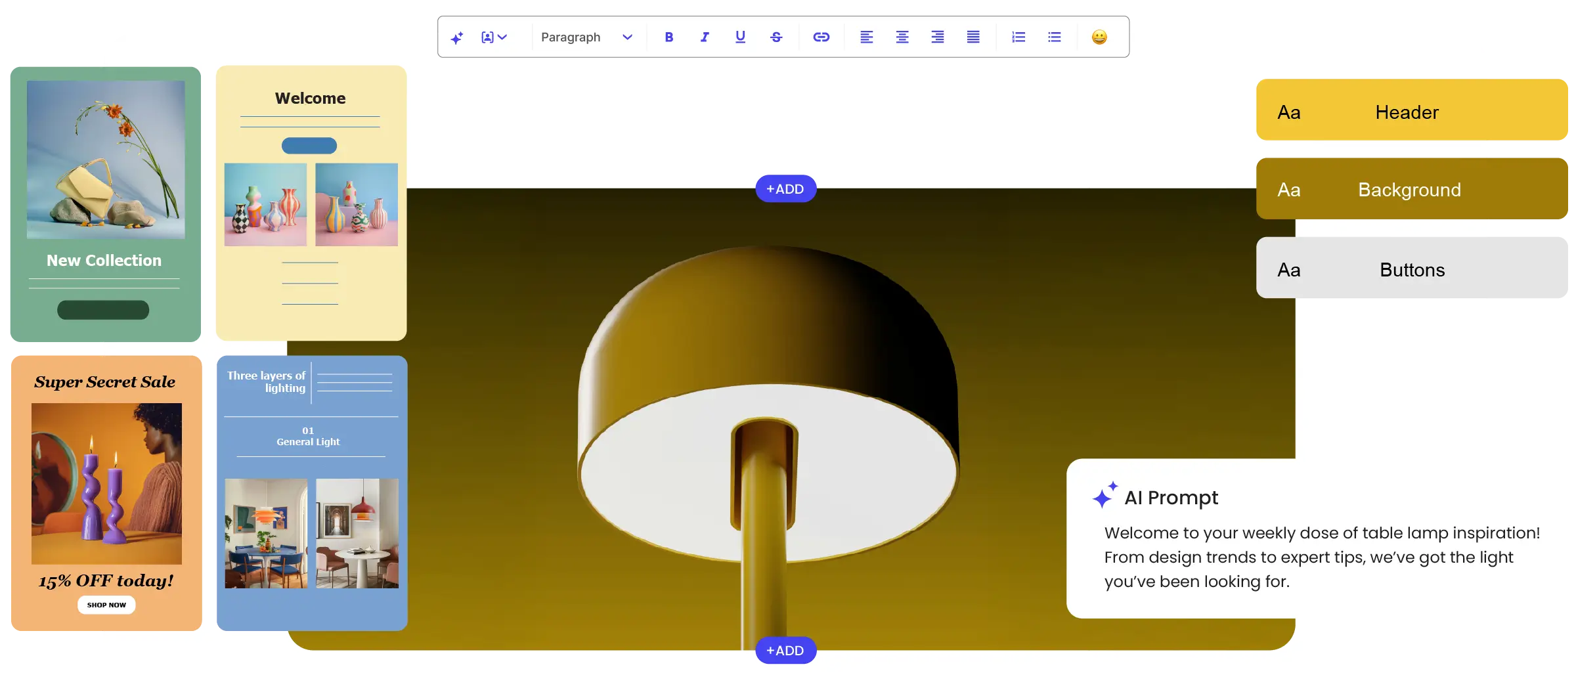Apply italic formatting
The width and height of the screenshot is (1576, 696).
[704, 37]
